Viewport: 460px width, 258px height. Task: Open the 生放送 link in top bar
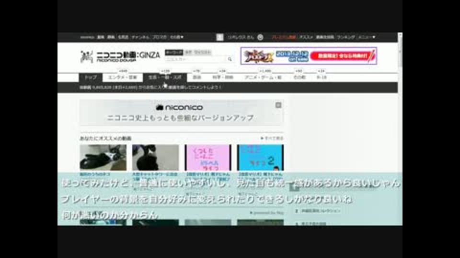coord(123,37)
